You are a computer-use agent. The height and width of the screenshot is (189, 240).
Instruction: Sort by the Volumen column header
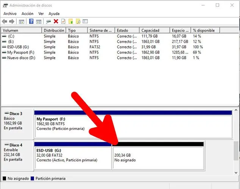tap(22, 30)
